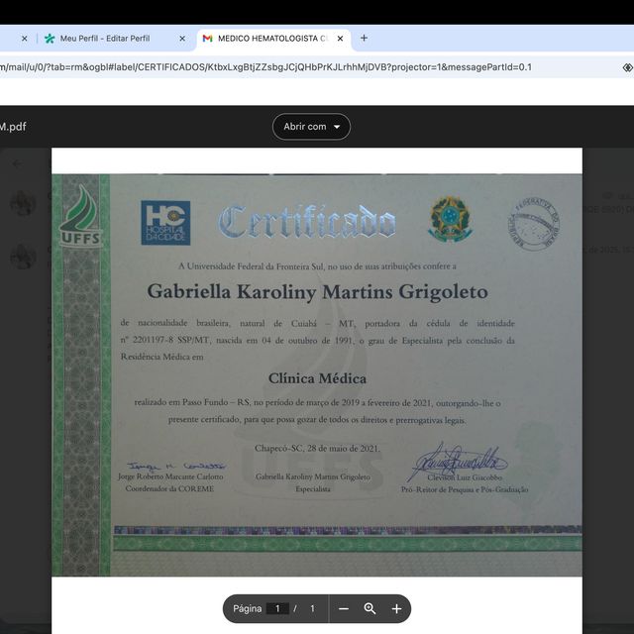Click the Universidade Federal da Fronteira Sul line
The height and width of the screenshot is (634, 634).
coord(317,266)
